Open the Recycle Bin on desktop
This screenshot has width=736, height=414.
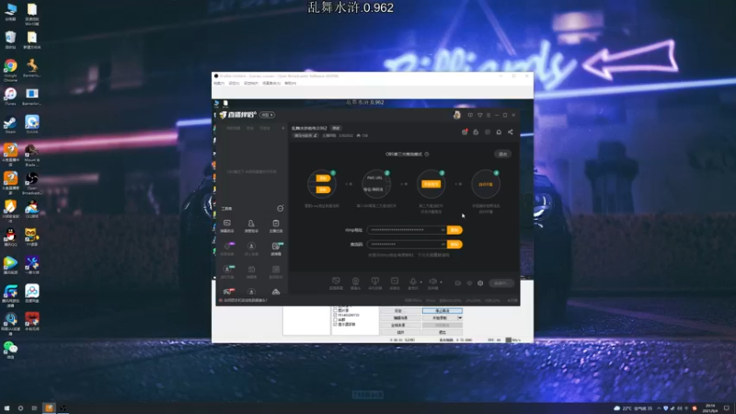coord(10,40)
